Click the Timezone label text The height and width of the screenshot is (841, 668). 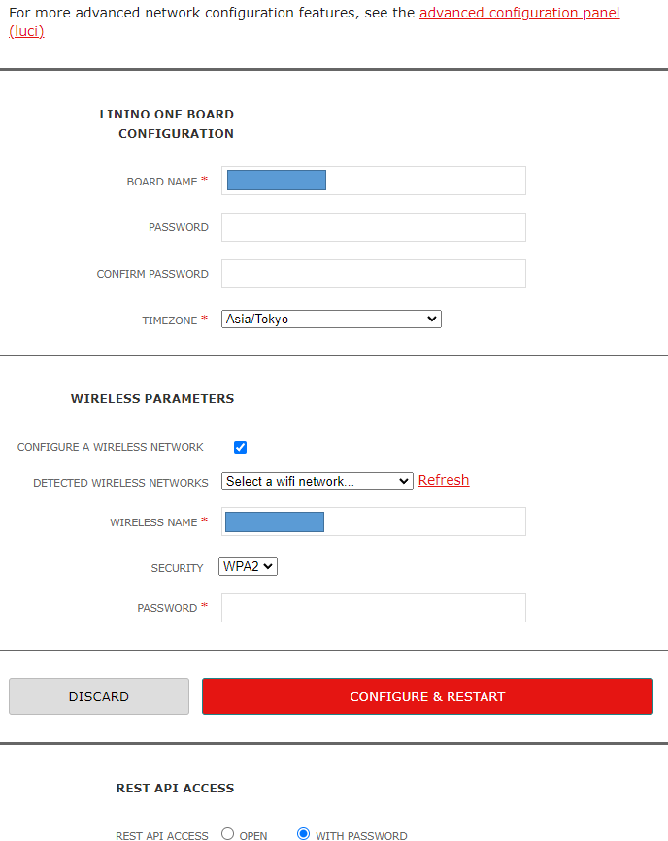(170, 320)
